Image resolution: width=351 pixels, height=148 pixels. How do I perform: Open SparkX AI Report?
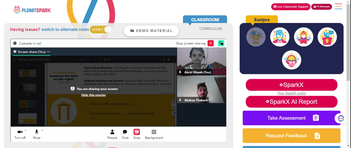tap(291, 102)
